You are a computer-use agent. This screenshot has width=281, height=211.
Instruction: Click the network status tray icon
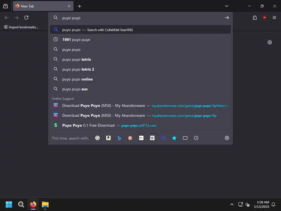[x=240, y=204]
